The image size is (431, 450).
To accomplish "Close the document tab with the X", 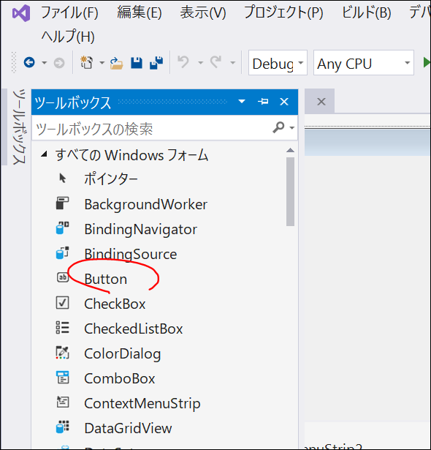I will click(x=321, y=101).
